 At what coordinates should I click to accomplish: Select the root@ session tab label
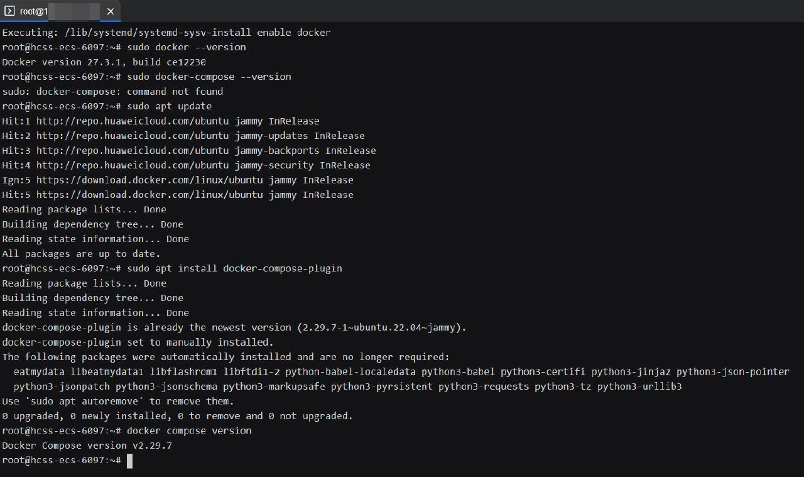click(34, 11)
